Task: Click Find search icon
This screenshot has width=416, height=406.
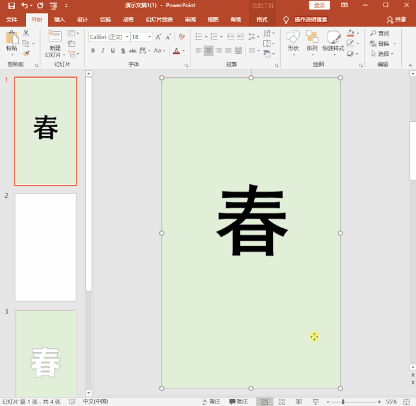Action: pos(380,33)
